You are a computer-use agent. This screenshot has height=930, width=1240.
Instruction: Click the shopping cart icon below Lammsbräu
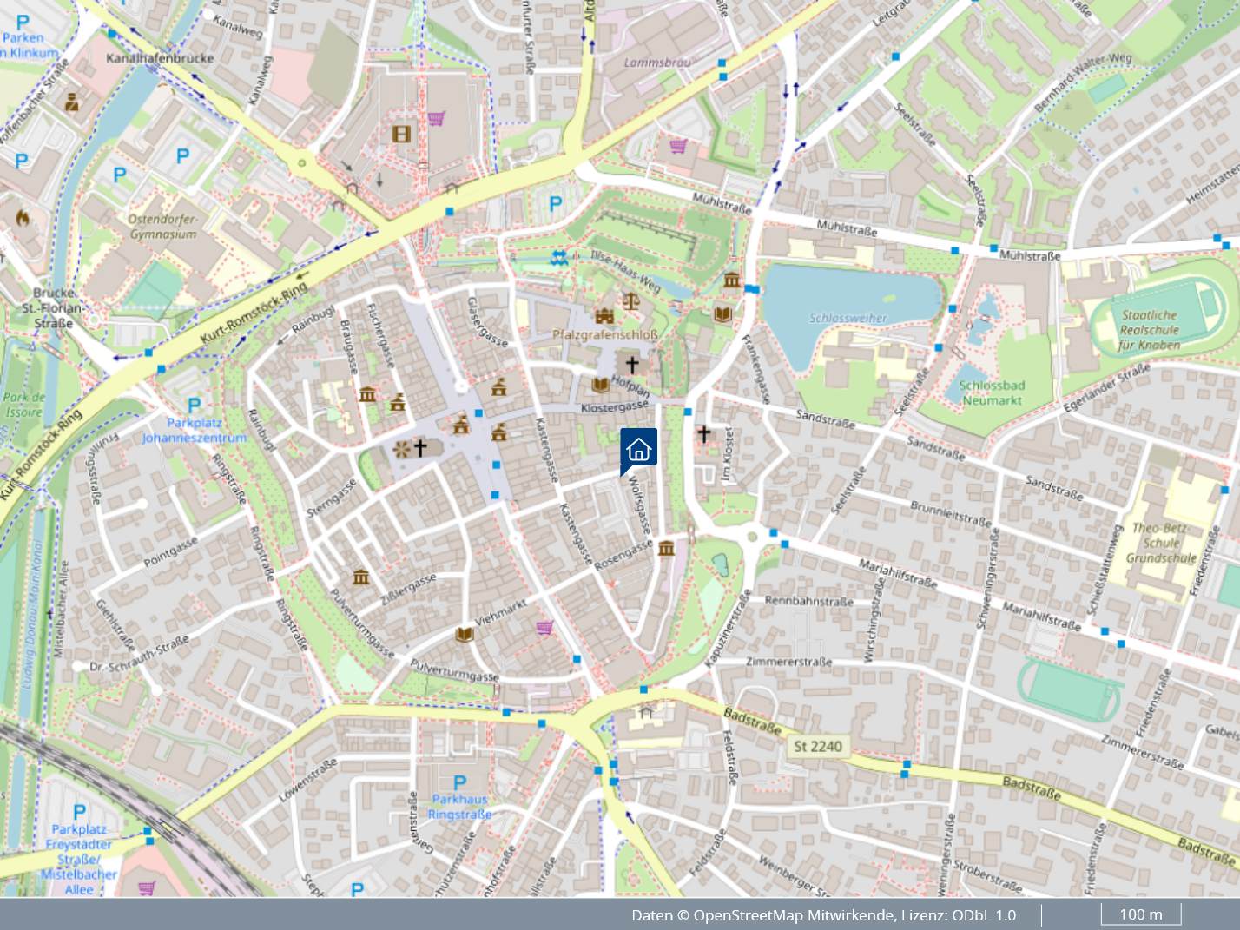[678, 145]
